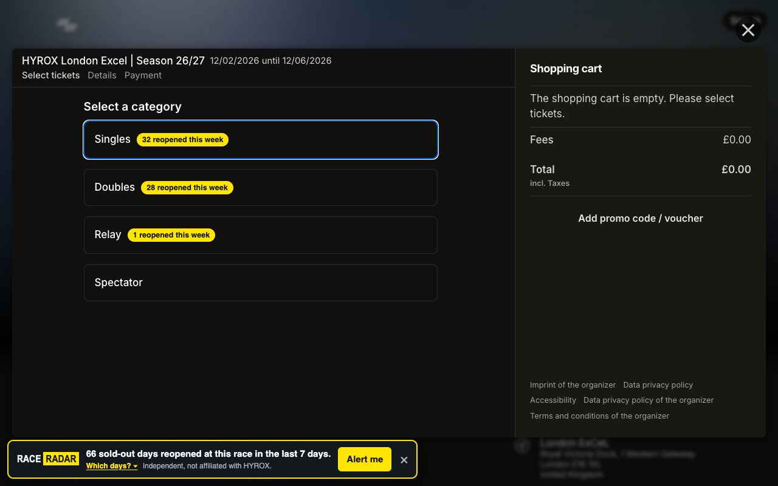
Task: Click the 32 reopened this week badge
Action: (x=182, y=140)
